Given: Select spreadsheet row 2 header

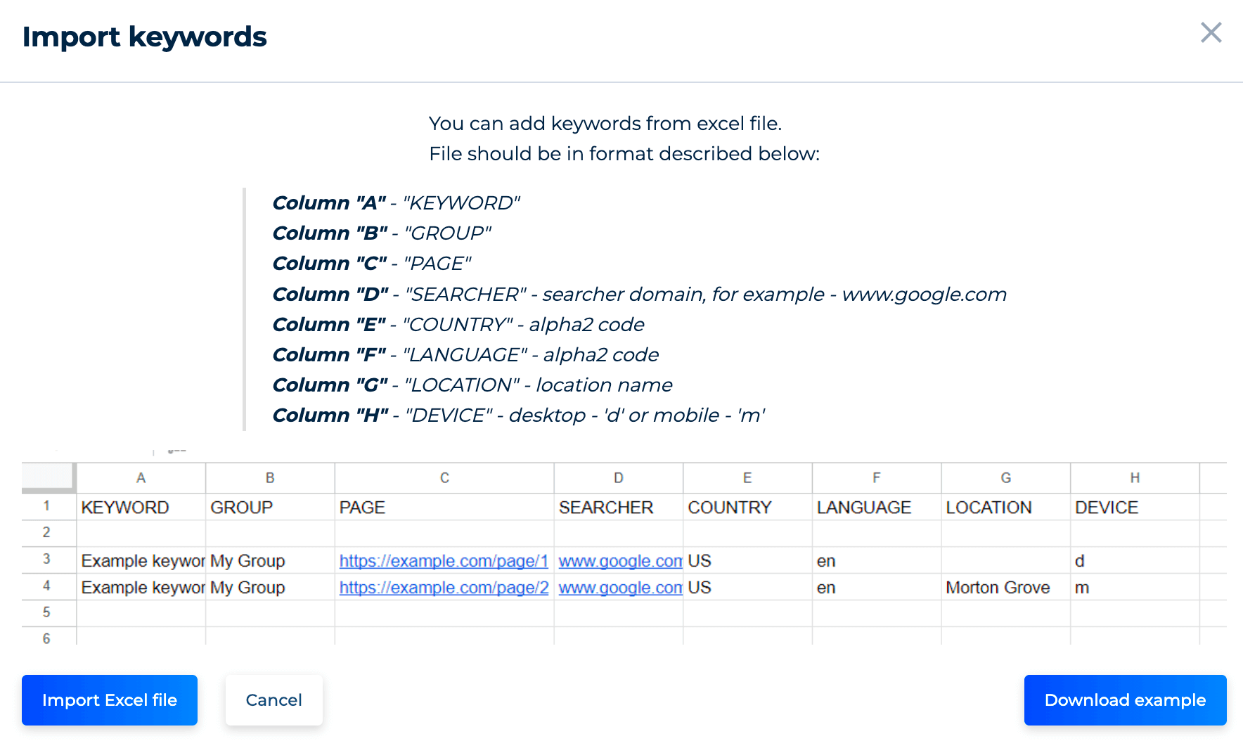Looking at the screenshot, I should click(x=47, y=533).
